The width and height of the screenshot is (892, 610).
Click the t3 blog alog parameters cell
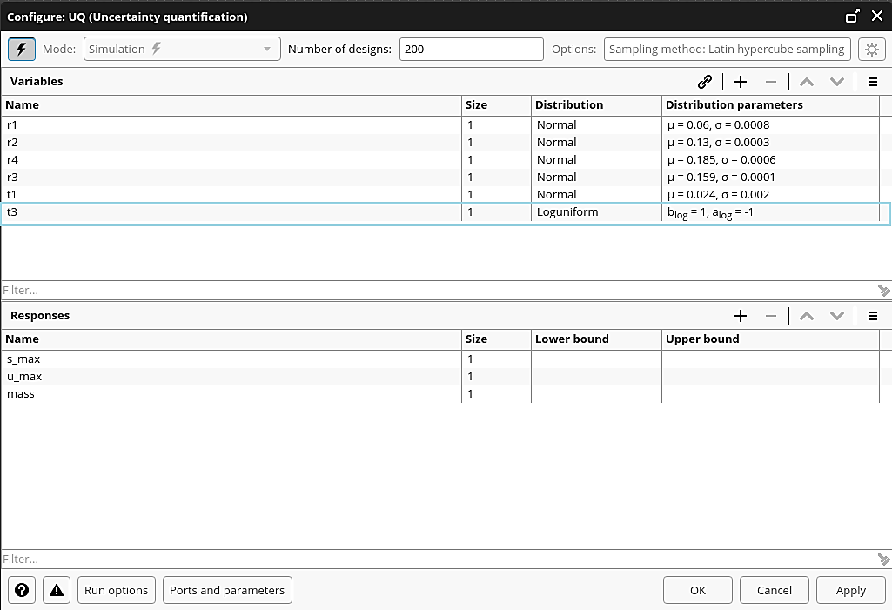(770, 212)
